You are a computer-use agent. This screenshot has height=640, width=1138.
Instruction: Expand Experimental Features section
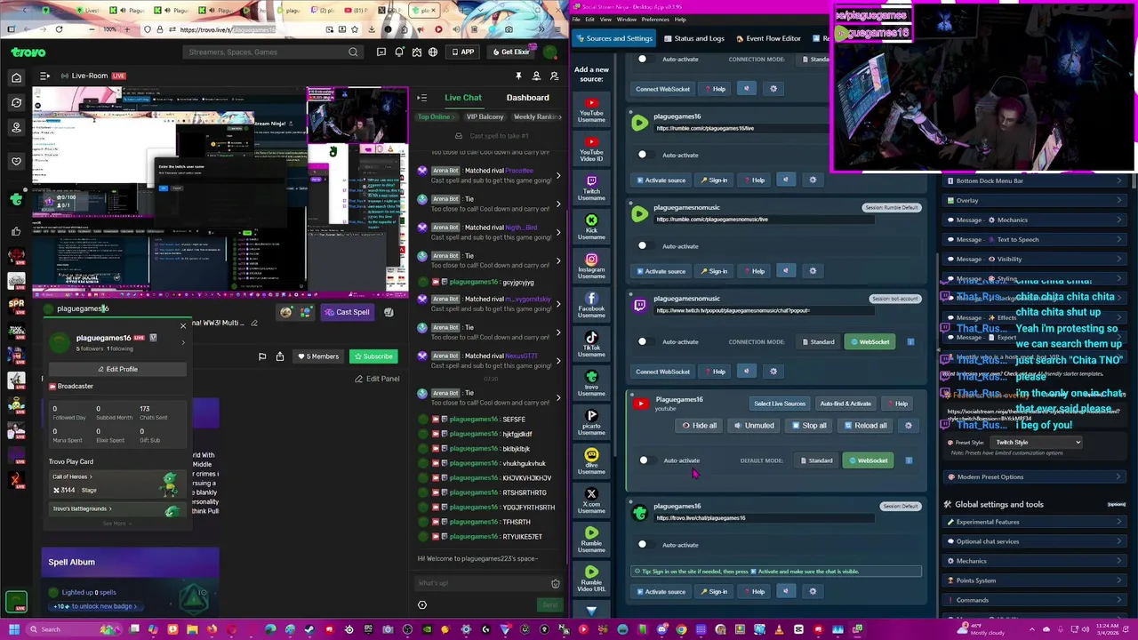pyautogui.click(x=1036, y=522)
